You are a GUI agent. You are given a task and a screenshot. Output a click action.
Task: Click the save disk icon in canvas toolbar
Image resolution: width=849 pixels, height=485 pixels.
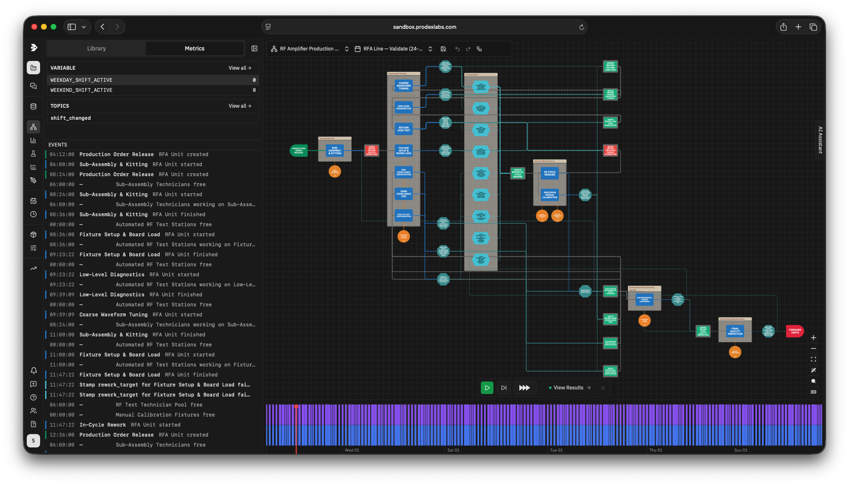pos(443,49)
